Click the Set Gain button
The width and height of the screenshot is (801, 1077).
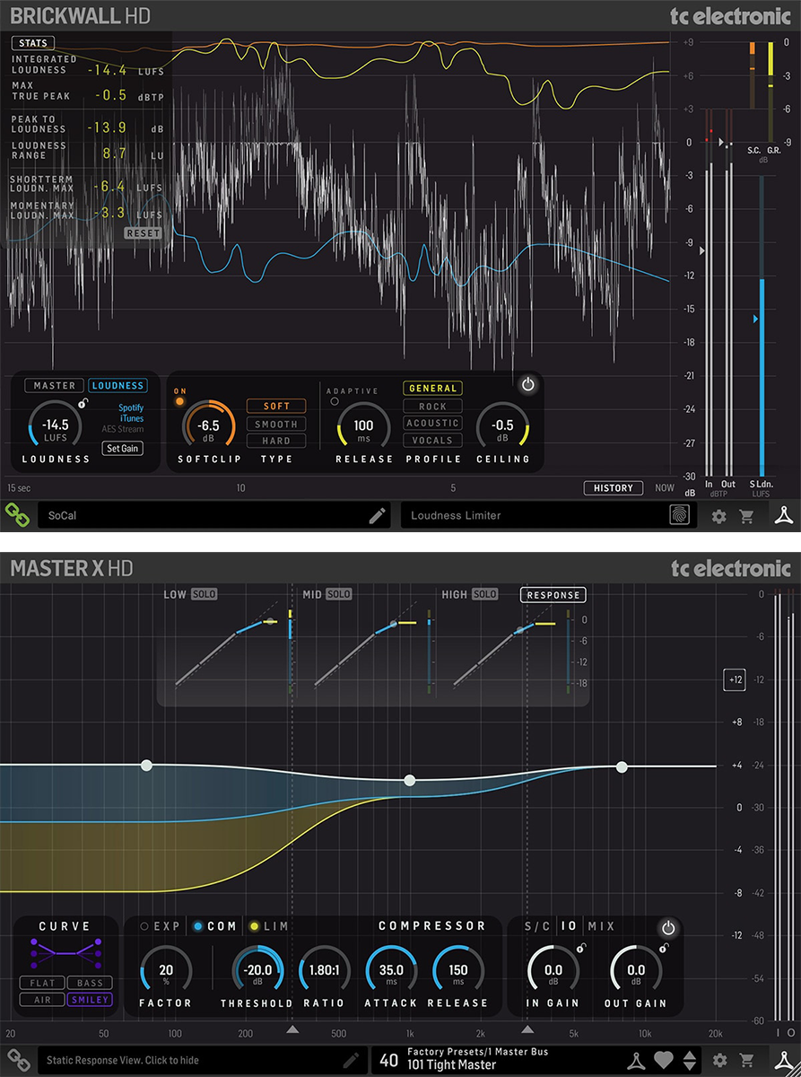(122, 449)
